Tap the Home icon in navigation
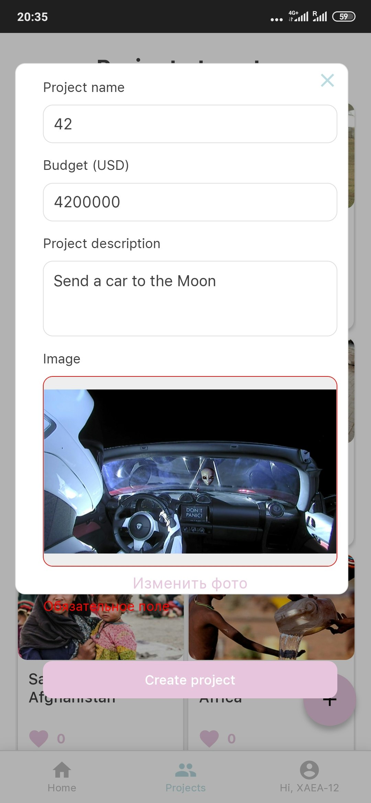 tap(62, 770)
